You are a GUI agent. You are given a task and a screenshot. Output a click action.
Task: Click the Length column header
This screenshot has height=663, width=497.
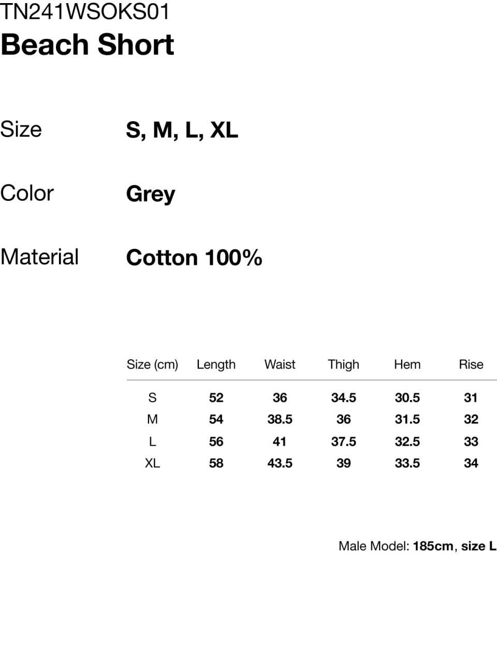click(216, 364)
